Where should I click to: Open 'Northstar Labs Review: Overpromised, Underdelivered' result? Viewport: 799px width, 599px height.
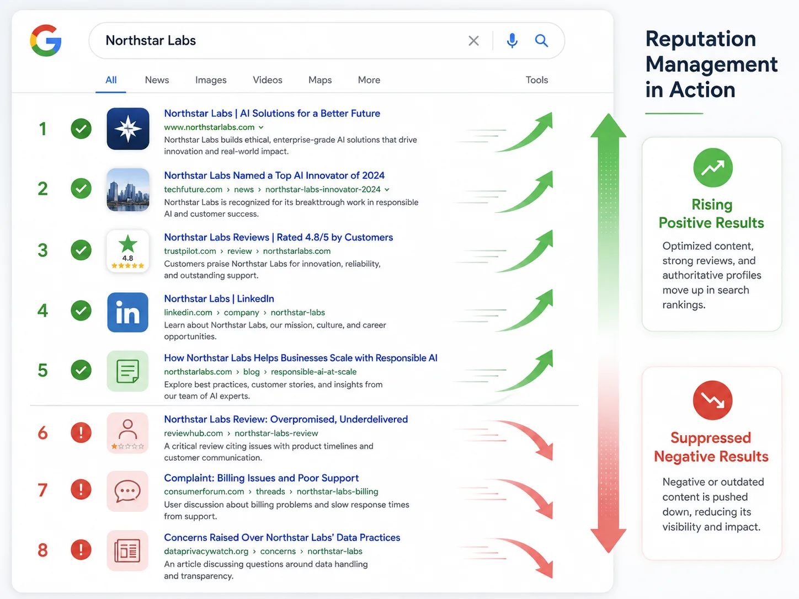286,419
